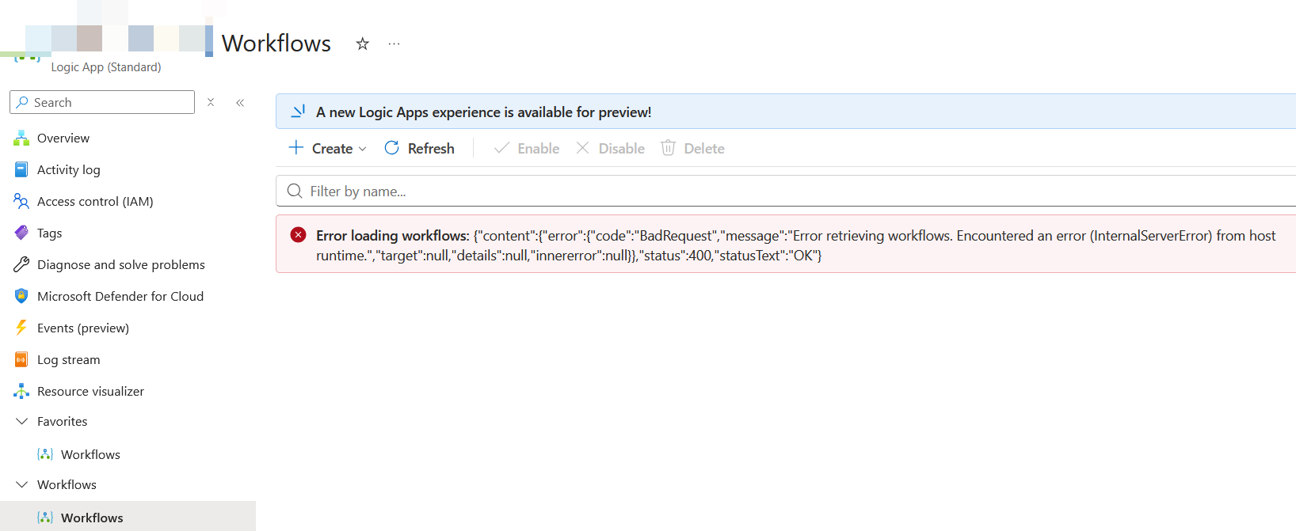Collapse the Workflows section chevron
Screen dimensions: 1296x531
21,484
